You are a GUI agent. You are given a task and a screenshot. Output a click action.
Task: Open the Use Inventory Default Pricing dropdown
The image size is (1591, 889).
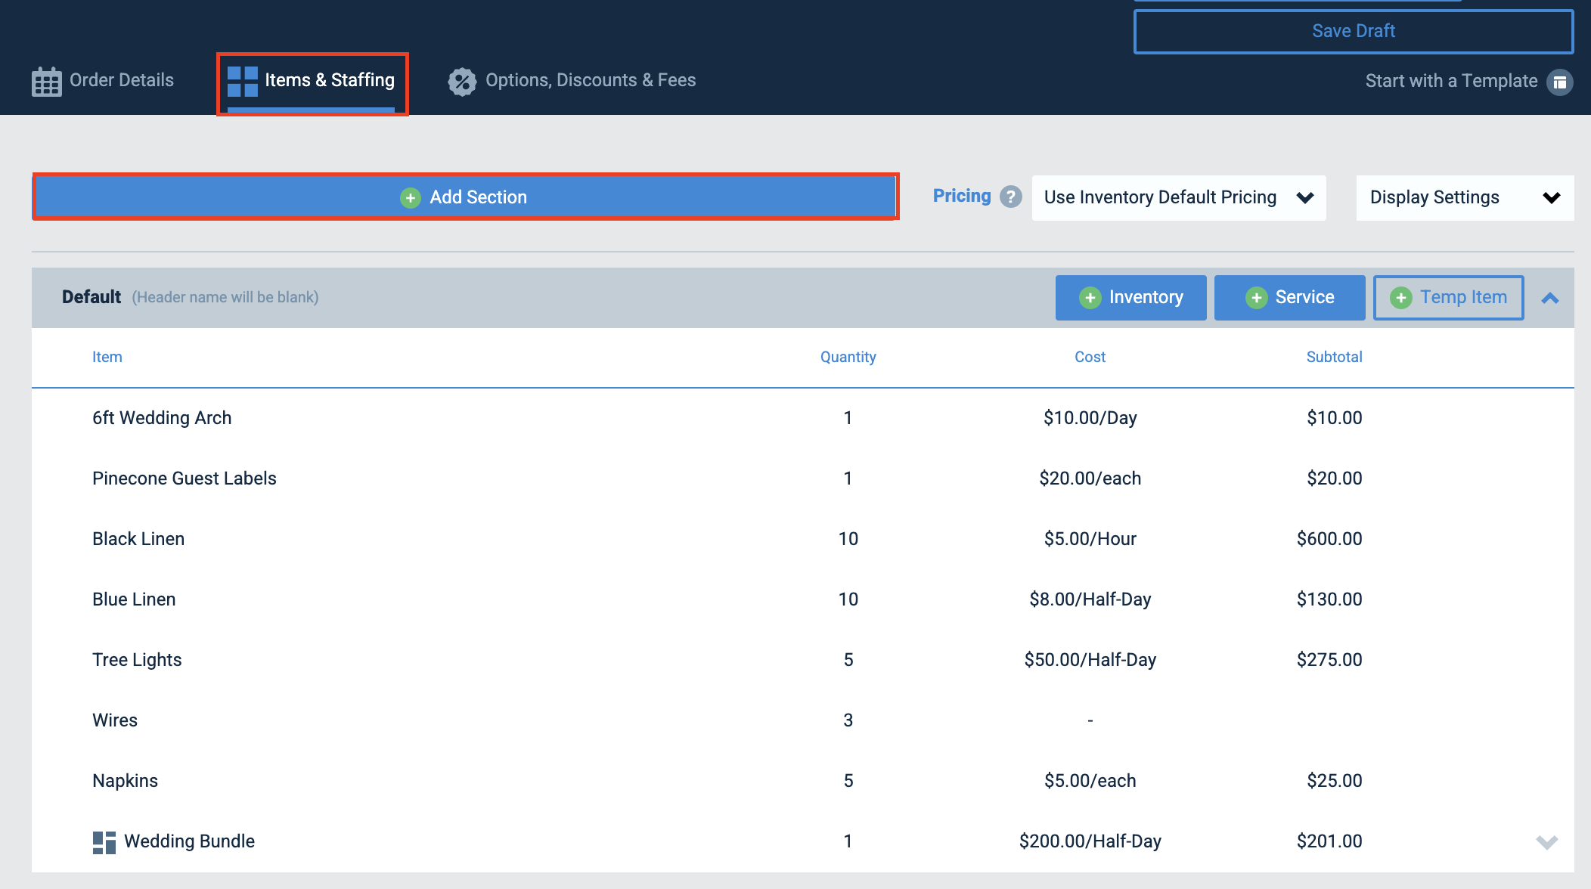pos(1179,197)
